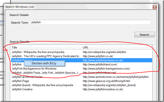164x102 pixels.
Task: Click the http://en.wikipedia.org/wiki/Jellyfish URL cell
Action: pyautogui.click(x=104, y=52)
